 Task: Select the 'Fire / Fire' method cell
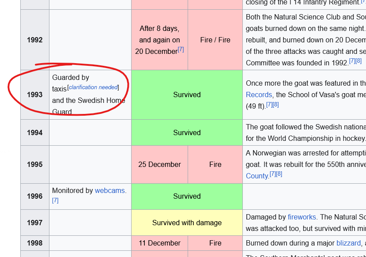[x=215, y=40]
